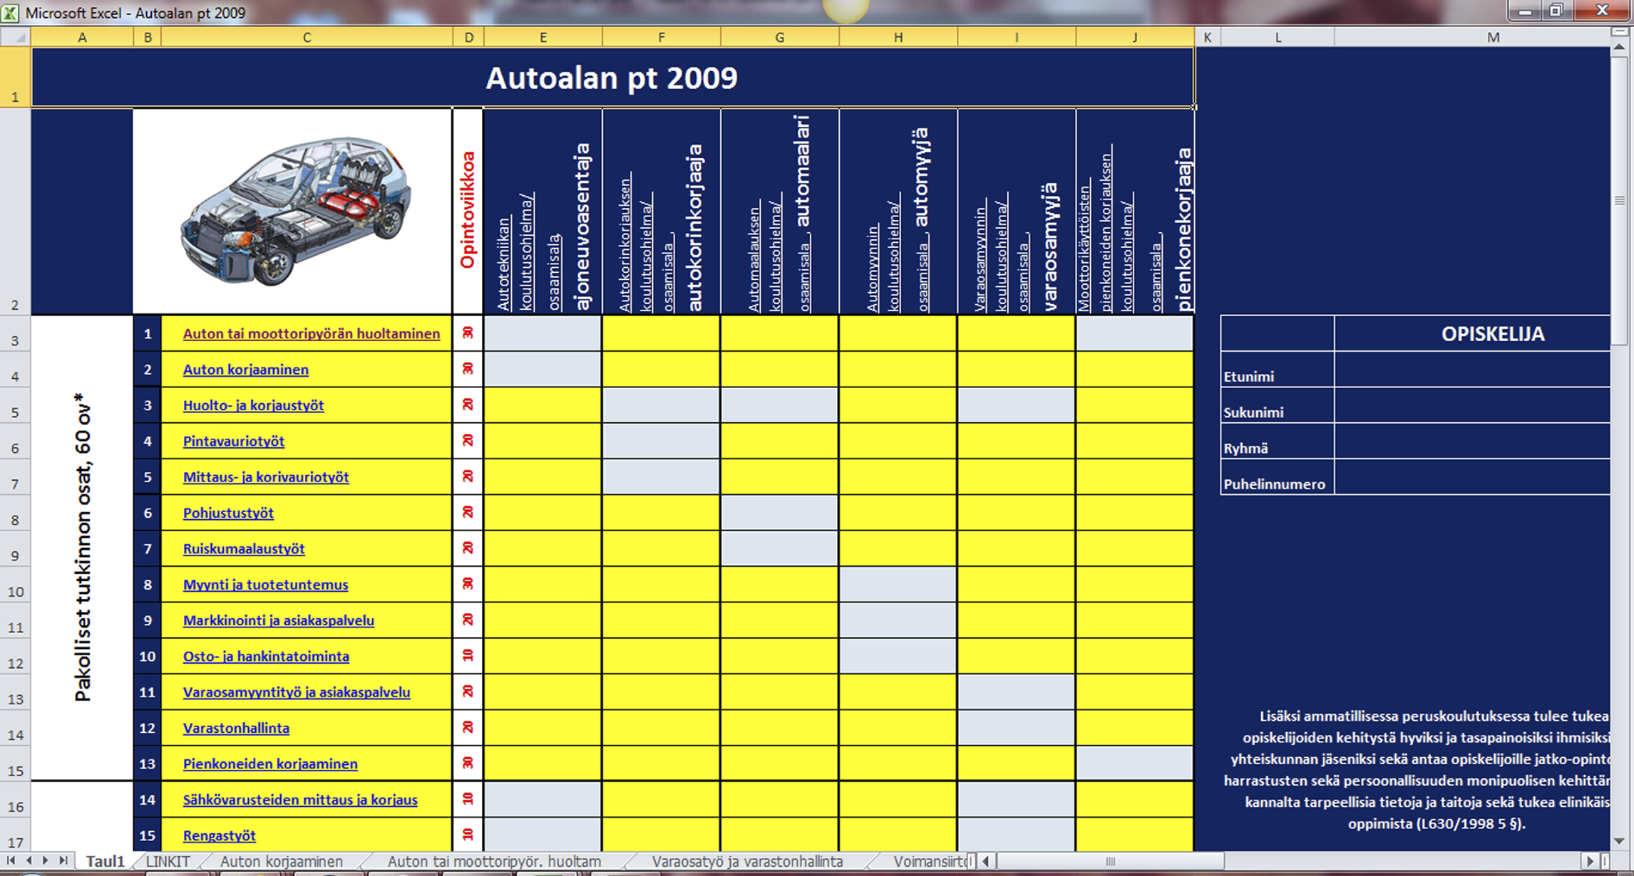Viewport: 1634px width, 876px height.
Task: Click the 'ajoneuvoasentaja' column header cell
Action: (x=543, y=211)
